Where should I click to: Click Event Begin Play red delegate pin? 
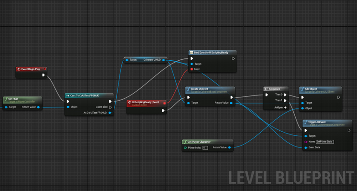45,69
